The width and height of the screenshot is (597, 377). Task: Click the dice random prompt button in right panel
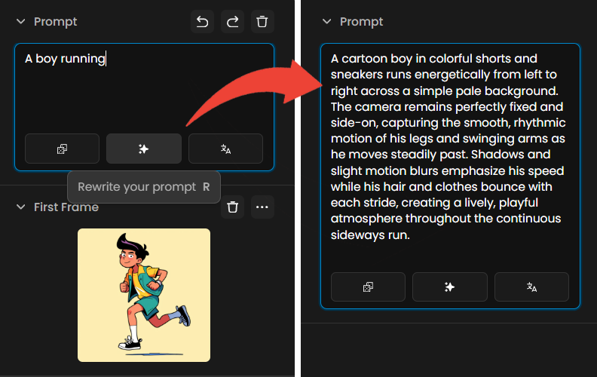(x=368, y=287)
